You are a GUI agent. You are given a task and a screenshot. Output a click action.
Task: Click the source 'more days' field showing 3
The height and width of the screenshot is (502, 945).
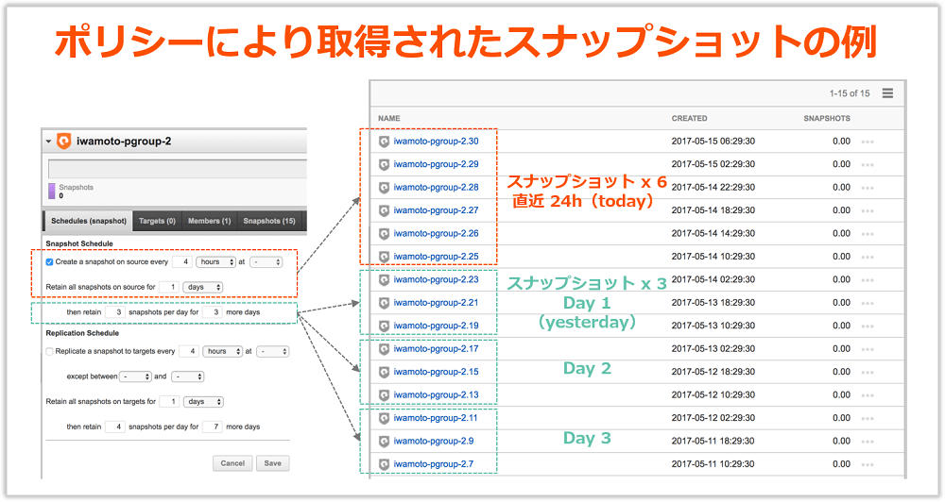tap(212, 312)
